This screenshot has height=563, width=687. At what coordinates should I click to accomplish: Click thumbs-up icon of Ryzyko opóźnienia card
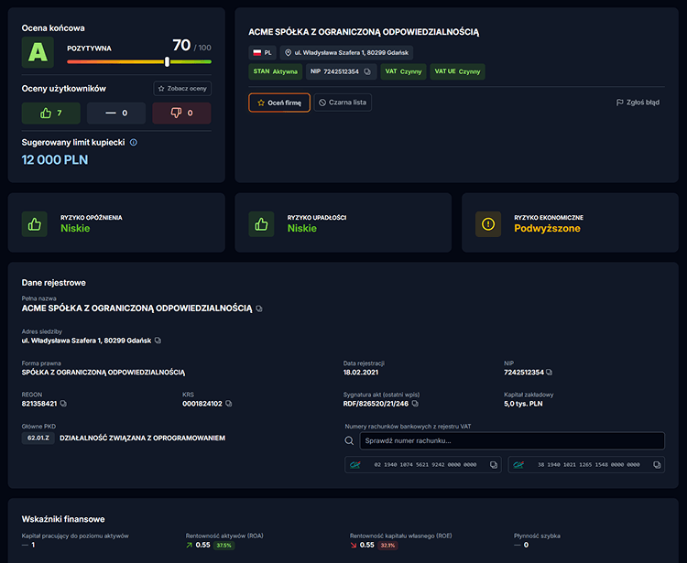coord(35,224)
